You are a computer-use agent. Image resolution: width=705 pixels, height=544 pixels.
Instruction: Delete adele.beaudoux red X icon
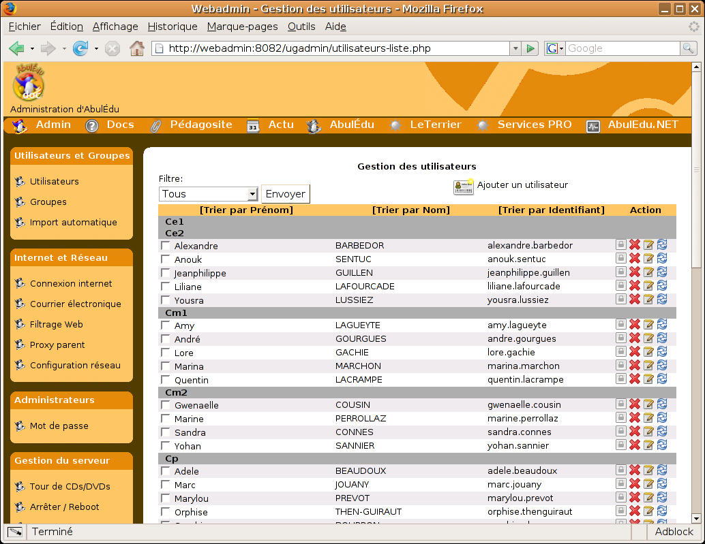click(634, 470)
